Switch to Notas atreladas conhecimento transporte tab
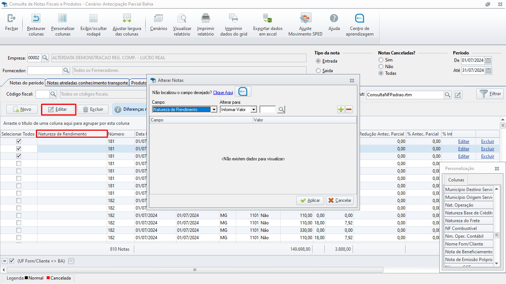506x284 pixels. click(87, 83)
